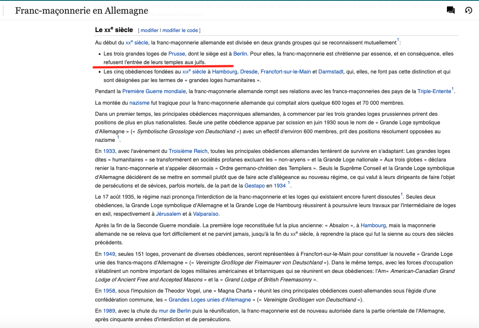
Task: Click the Triple-Entente link
Action: pos(435,91)
